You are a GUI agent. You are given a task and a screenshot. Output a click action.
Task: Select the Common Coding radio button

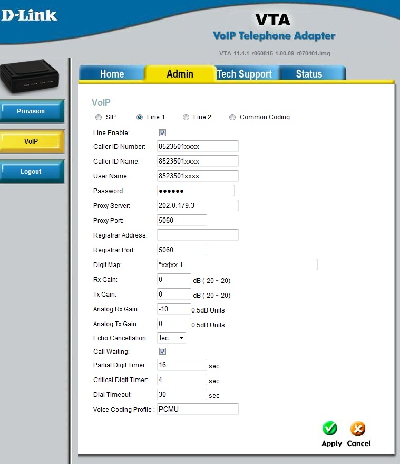tap(232, 117)
